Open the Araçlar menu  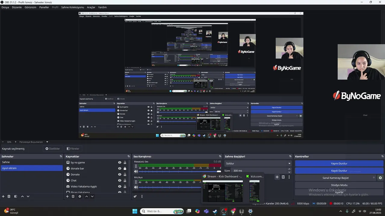point(91,7)
